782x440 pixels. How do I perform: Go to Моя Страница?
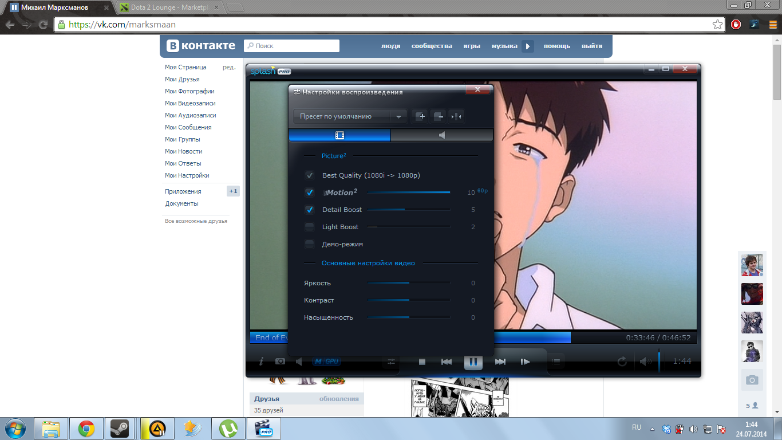[x=185, y=67]
